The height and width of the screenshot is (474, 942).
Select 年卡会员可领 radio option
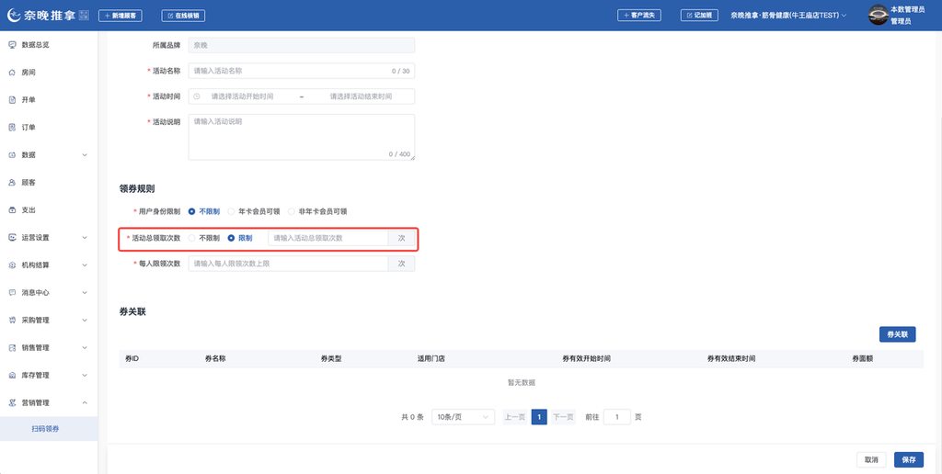click(x=254, y=211)
